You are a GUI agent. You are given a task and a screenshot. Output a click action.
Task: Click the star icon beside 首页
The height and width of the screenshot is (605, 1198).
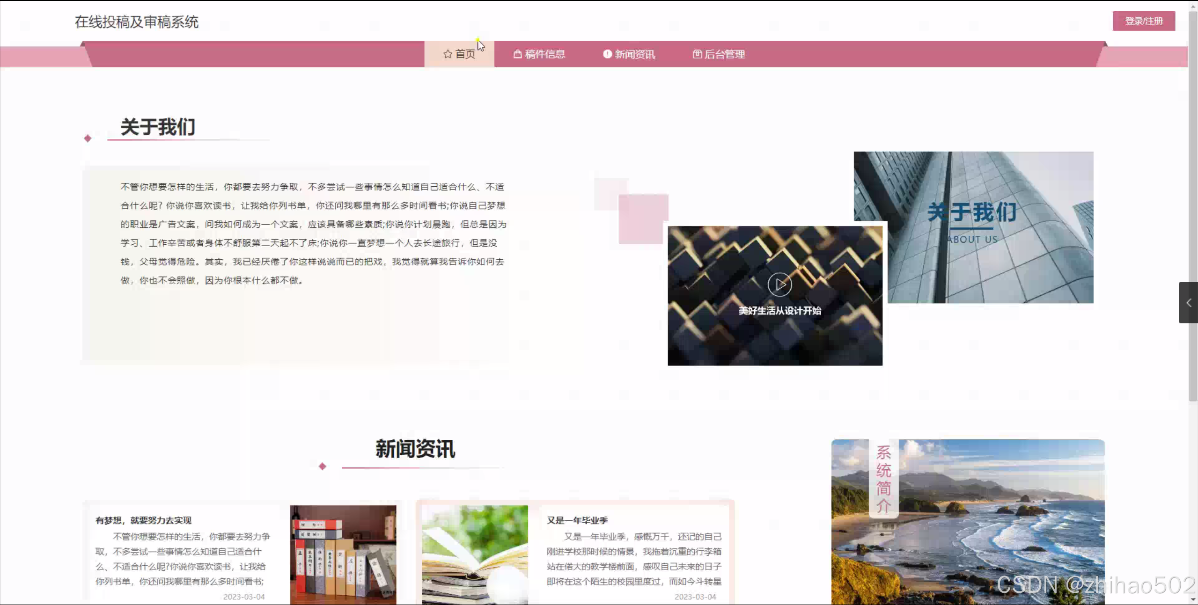pos(448,54)
